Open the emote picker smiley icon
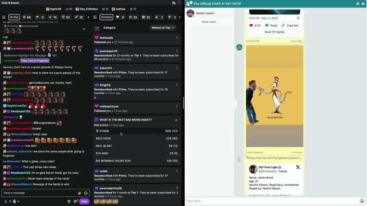 coord(86,193)
